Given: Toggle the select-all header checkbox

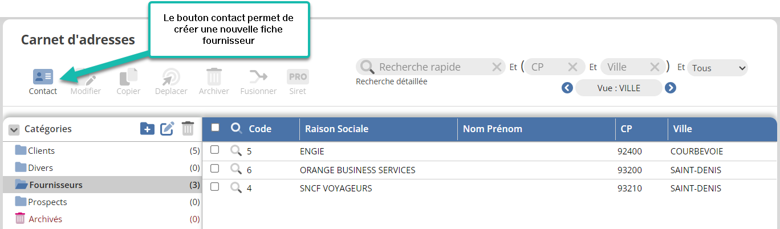Looking at the screenshot, I should [x=216, y=128].
